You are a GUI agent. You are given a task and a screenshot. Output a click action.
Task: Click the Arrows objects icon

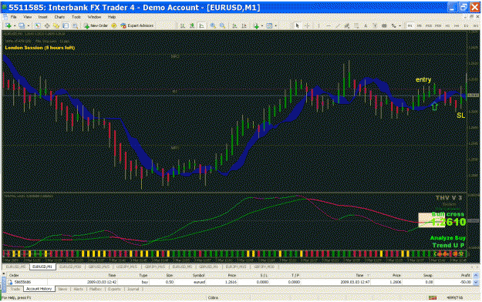(393, 25)
